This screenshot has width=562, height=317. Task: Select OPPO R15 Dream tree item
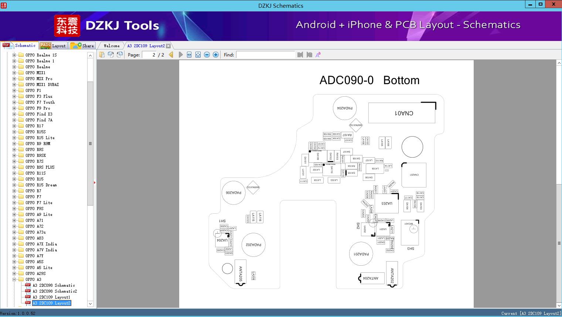pyautogui.click(x=41, y=185)
